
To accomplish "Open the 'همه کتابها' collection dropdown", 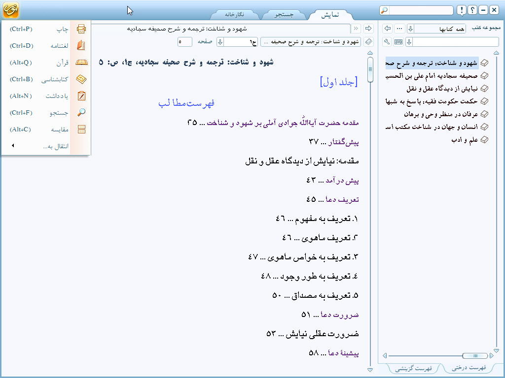I will click(411, 29).
